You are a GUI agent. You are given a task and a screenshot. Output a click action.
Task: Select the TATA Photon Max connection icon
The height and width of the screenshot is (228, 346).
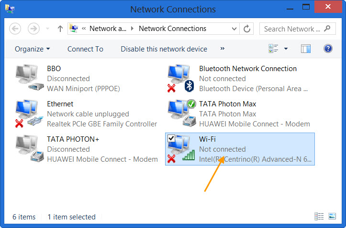(x=181, y=114)
